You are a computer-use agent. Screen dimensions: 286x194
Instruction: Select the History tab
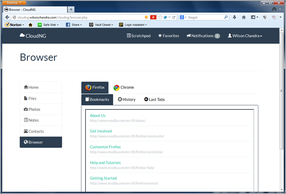click(126, 99)
